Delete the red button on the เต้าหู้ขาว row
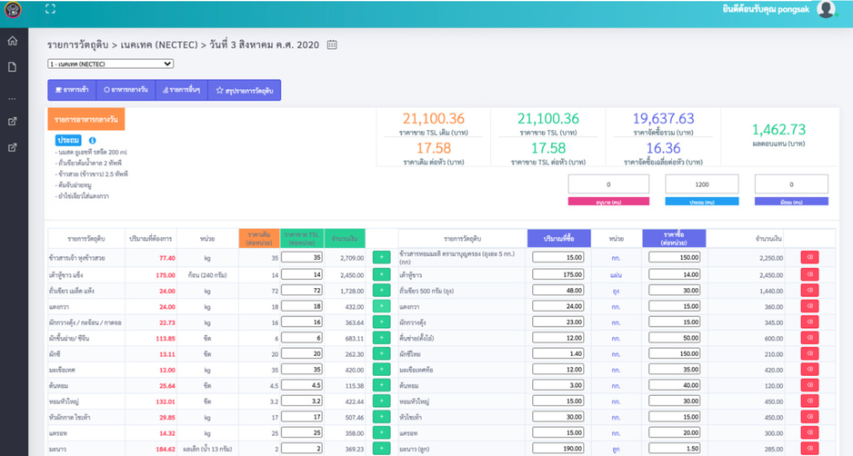853x456 pixels. point(809,274)
